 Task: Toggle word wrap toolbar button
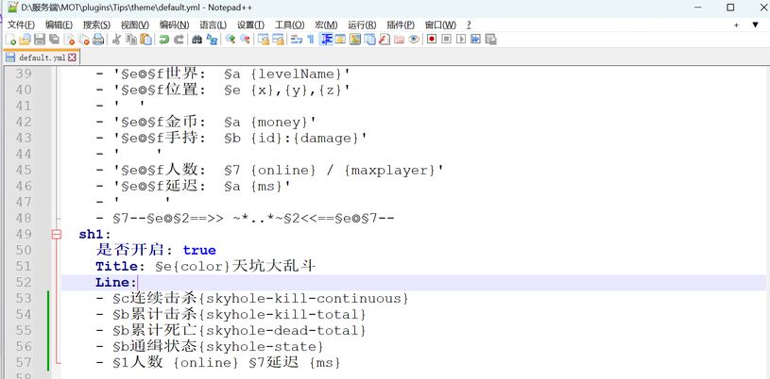pos(296,40)
